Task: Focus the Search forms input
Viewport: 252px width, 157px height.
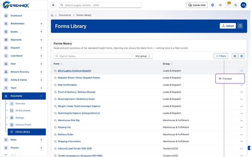Action: [93, 56]
